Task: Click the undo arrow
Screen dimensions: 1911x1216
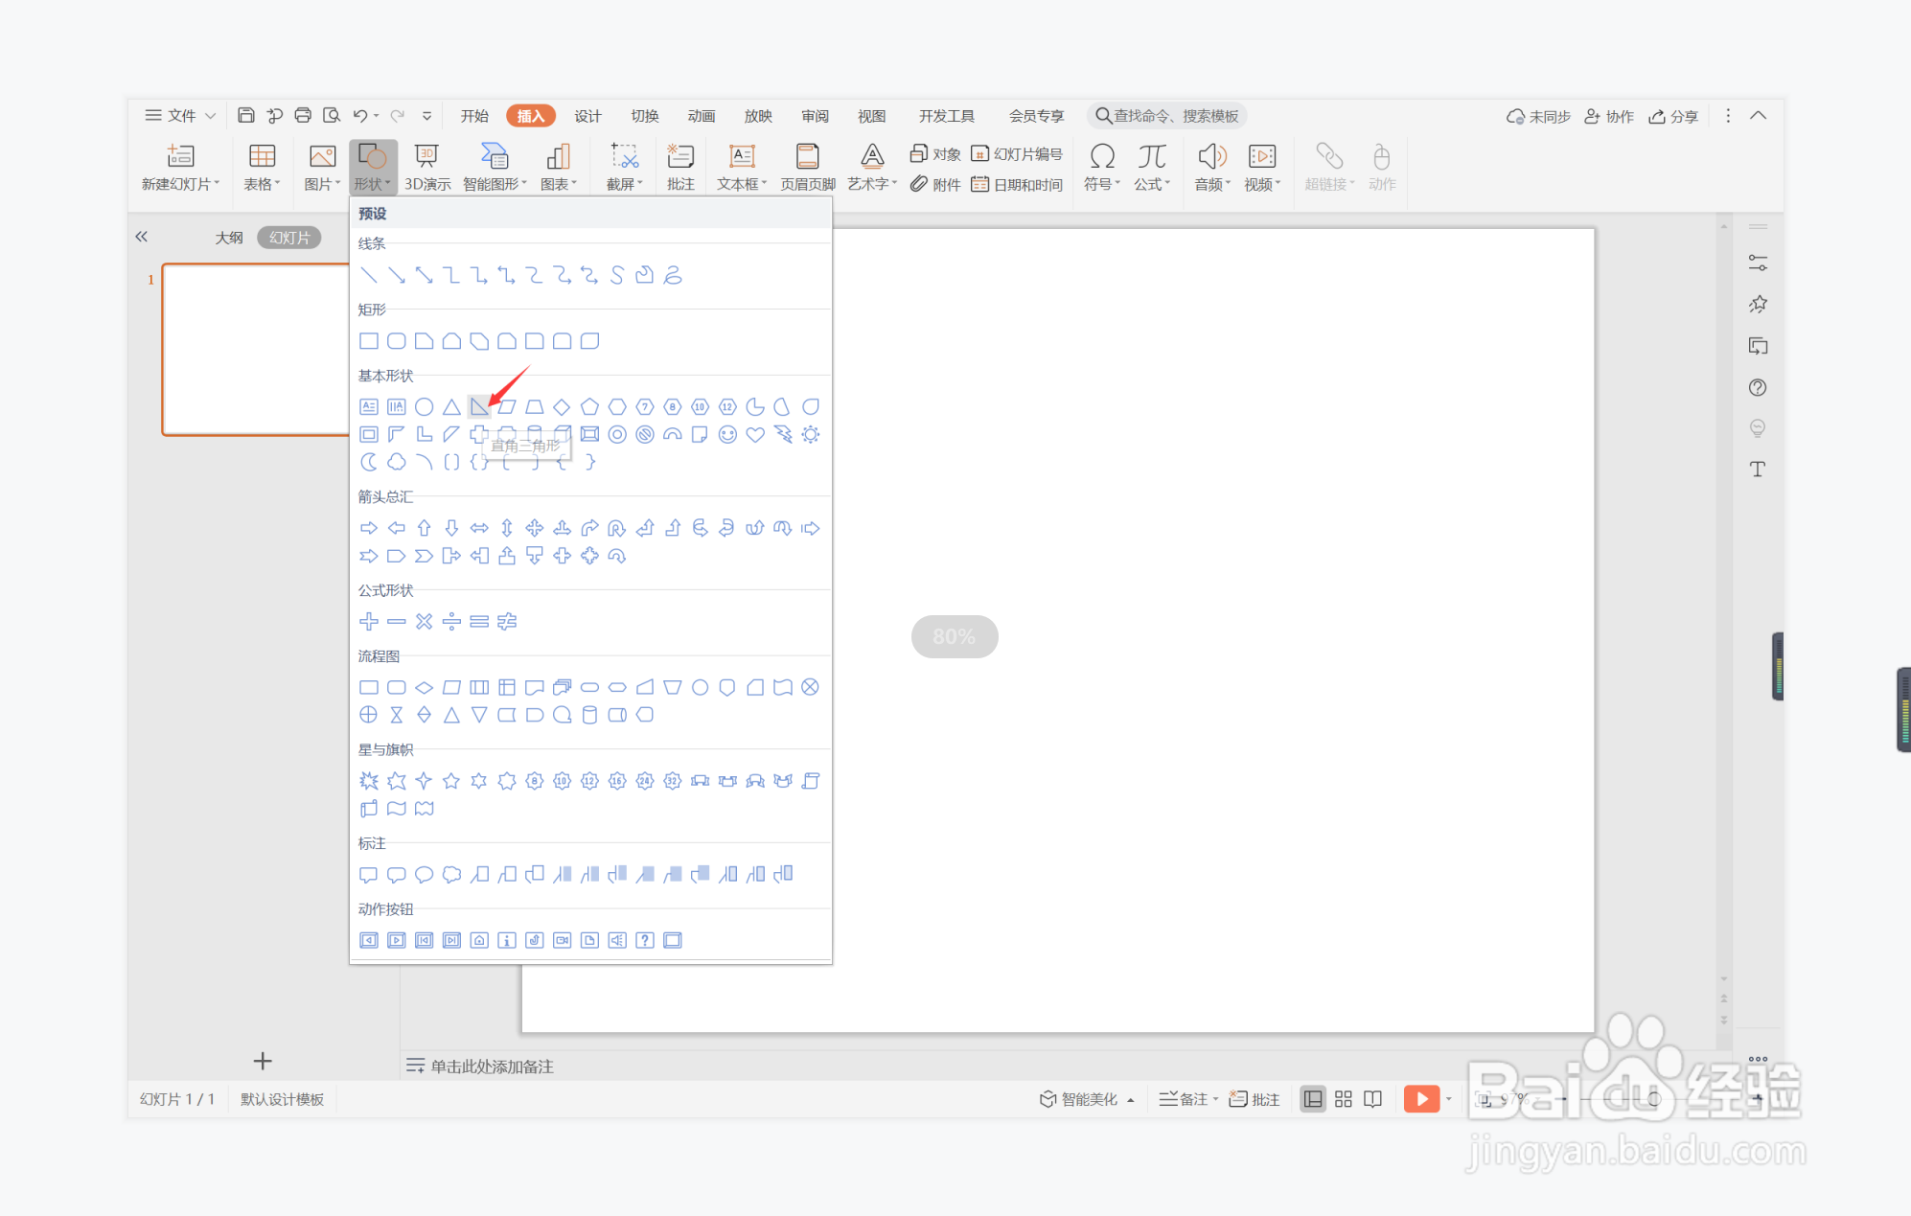Action: point(360,116)
